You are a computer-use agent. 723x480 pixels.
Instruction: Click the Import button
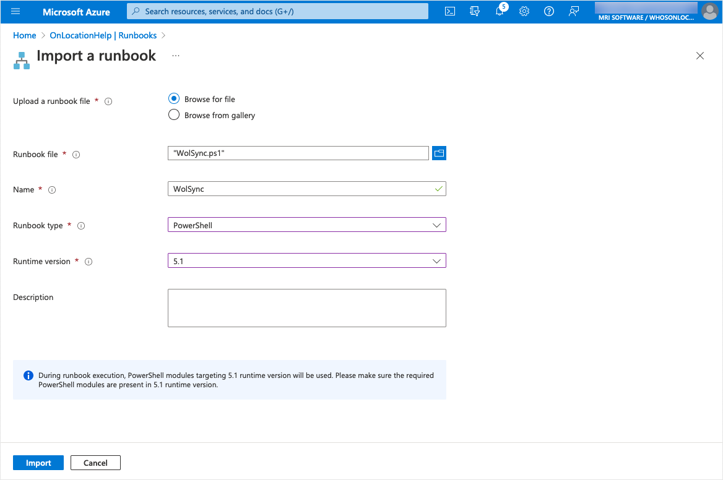click(38, 463)
